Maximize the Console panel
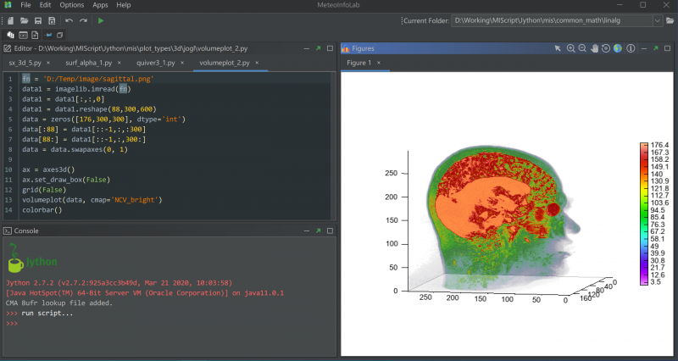The width and height of the screenshot is (678, 361). pos(318,230)
